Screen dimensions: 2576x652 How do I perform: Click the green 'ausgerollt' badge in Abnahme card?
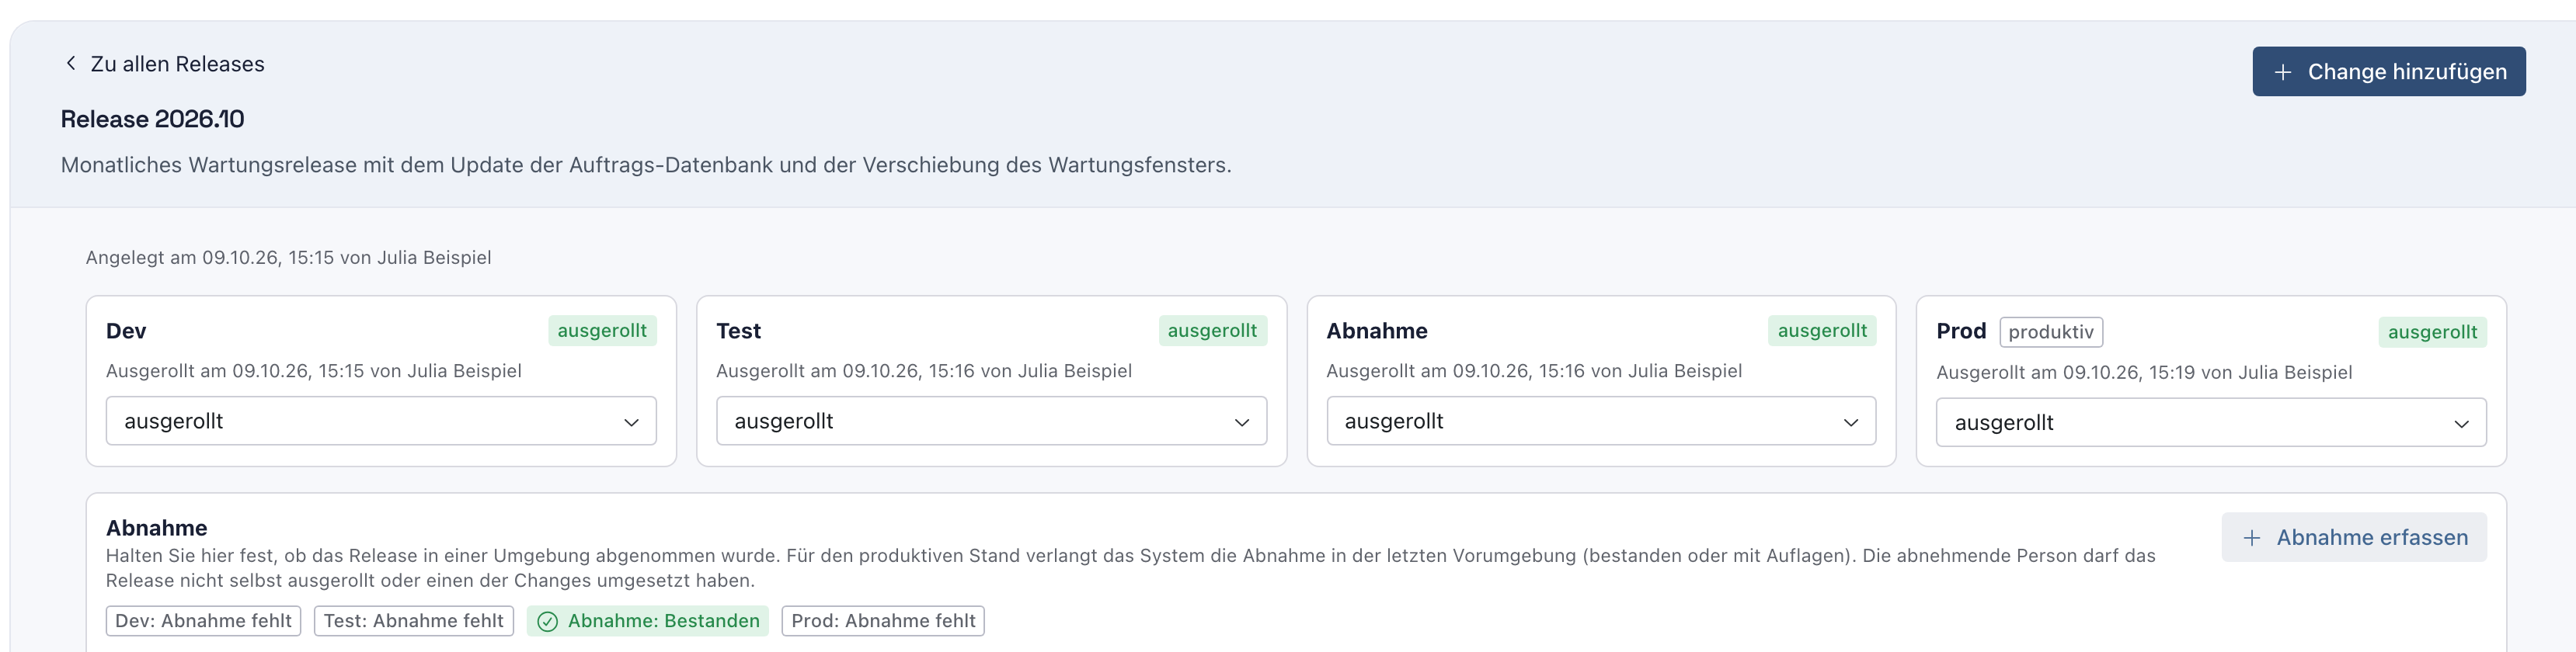[x=1821, y=331]
